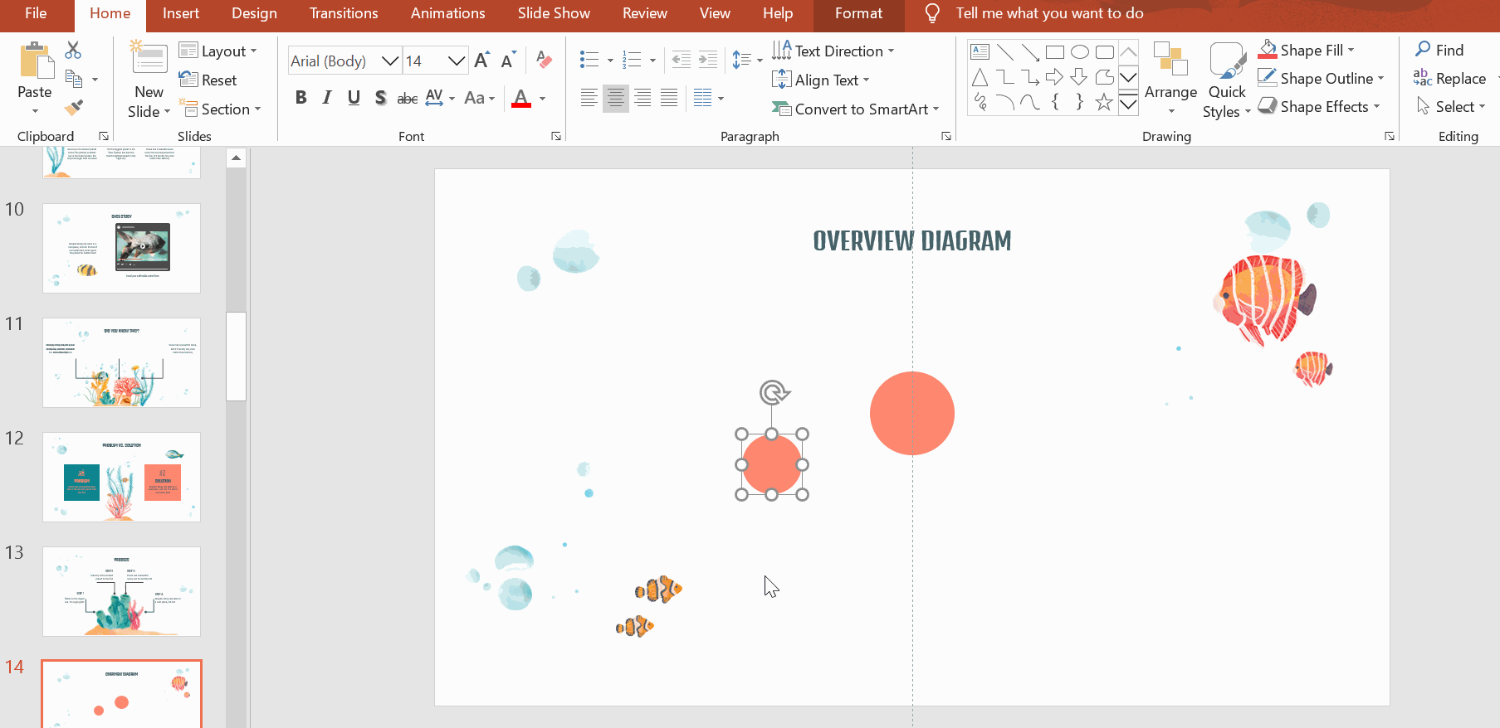Click the rotation handle above selected circle

(x=773, y=392)
